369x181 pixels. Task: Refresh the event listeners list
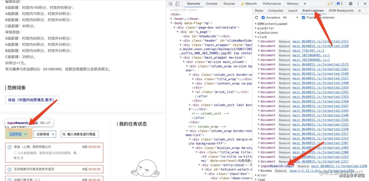point(256,17)
